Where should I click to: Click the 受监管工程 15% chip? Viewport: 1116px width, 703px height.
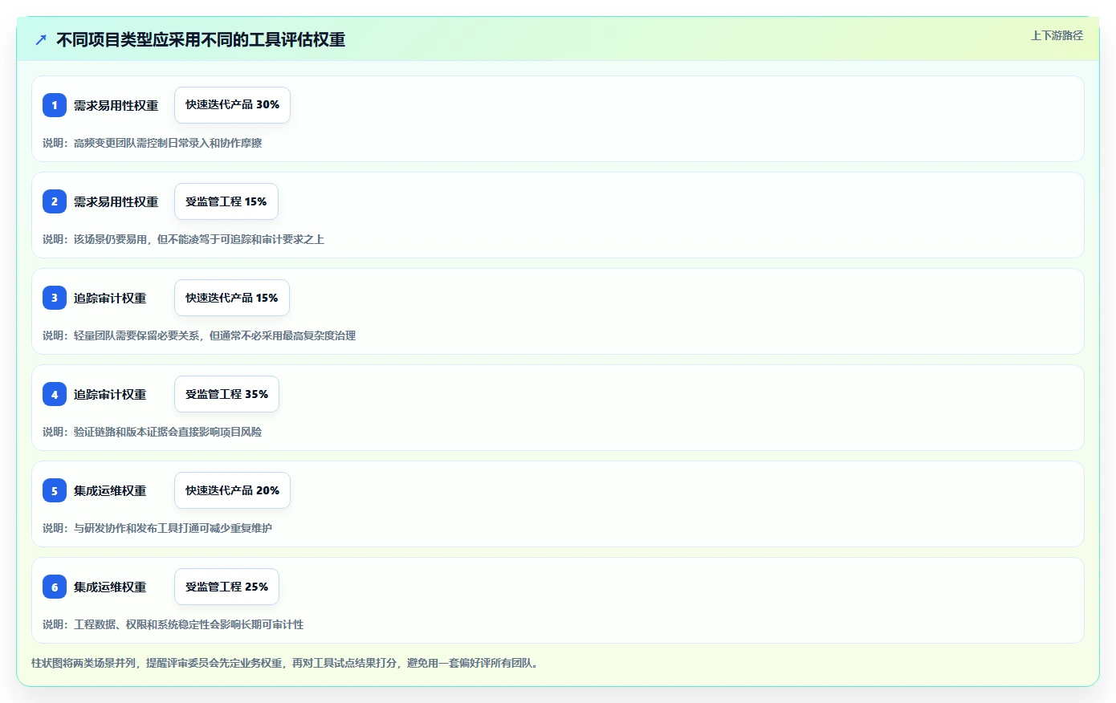tap(226, 201)
